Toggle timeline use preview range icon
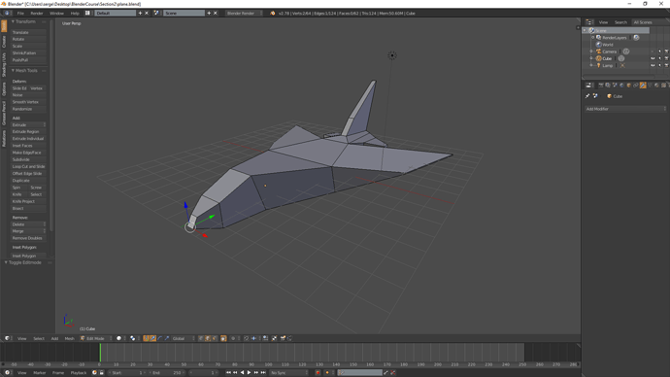Screen dimensions: 670x377 (94, 373)
